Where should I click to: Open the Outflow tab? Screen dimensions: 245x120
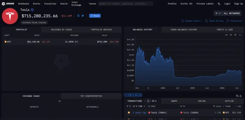coord(229,101)
